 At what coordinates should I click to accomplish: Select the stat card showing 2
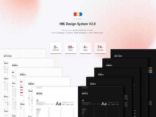(x=56, y=48)
